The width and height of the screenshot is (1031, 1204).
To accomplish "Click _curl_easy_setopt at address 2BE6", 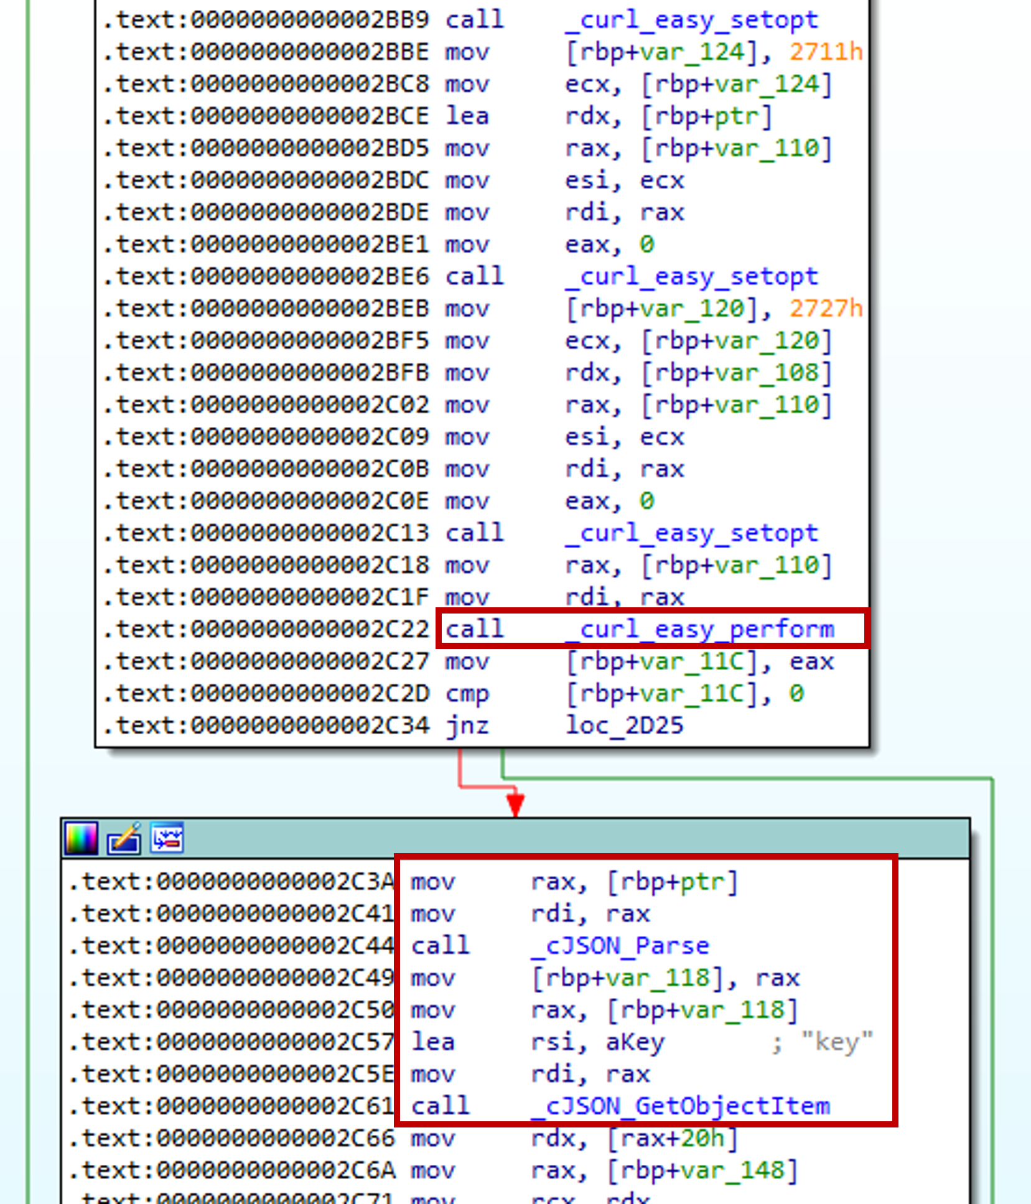I will (x=691, y=276).
